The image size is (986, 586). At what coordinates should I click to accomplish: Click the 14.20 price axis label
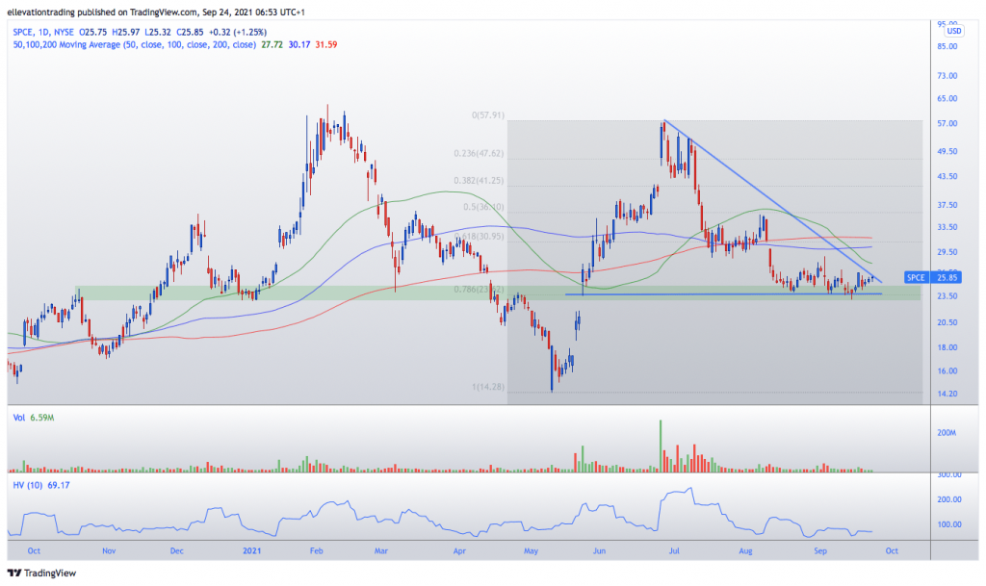click(947, 394)
